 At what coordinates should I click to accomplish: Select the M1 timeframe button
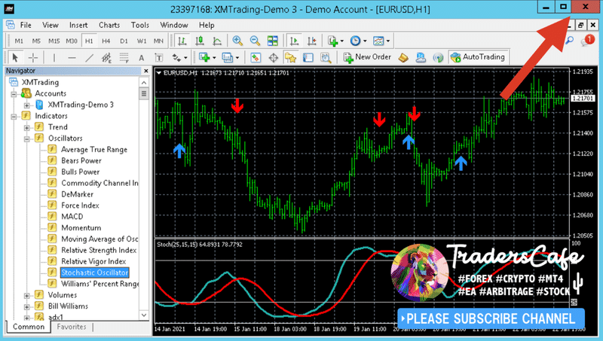[x=19, y=41]
